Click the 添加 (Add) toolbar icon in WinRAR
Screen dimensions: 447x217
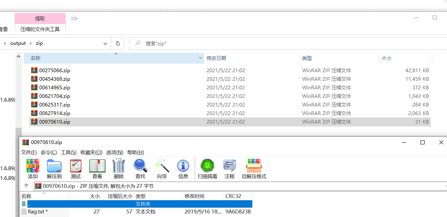pyautogui.click(x=33, y=168)
